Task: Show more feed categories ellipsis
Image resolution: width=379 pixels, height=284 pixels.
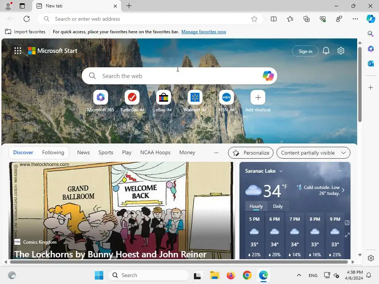Action: pyautogui.click(x=216, y=153)
